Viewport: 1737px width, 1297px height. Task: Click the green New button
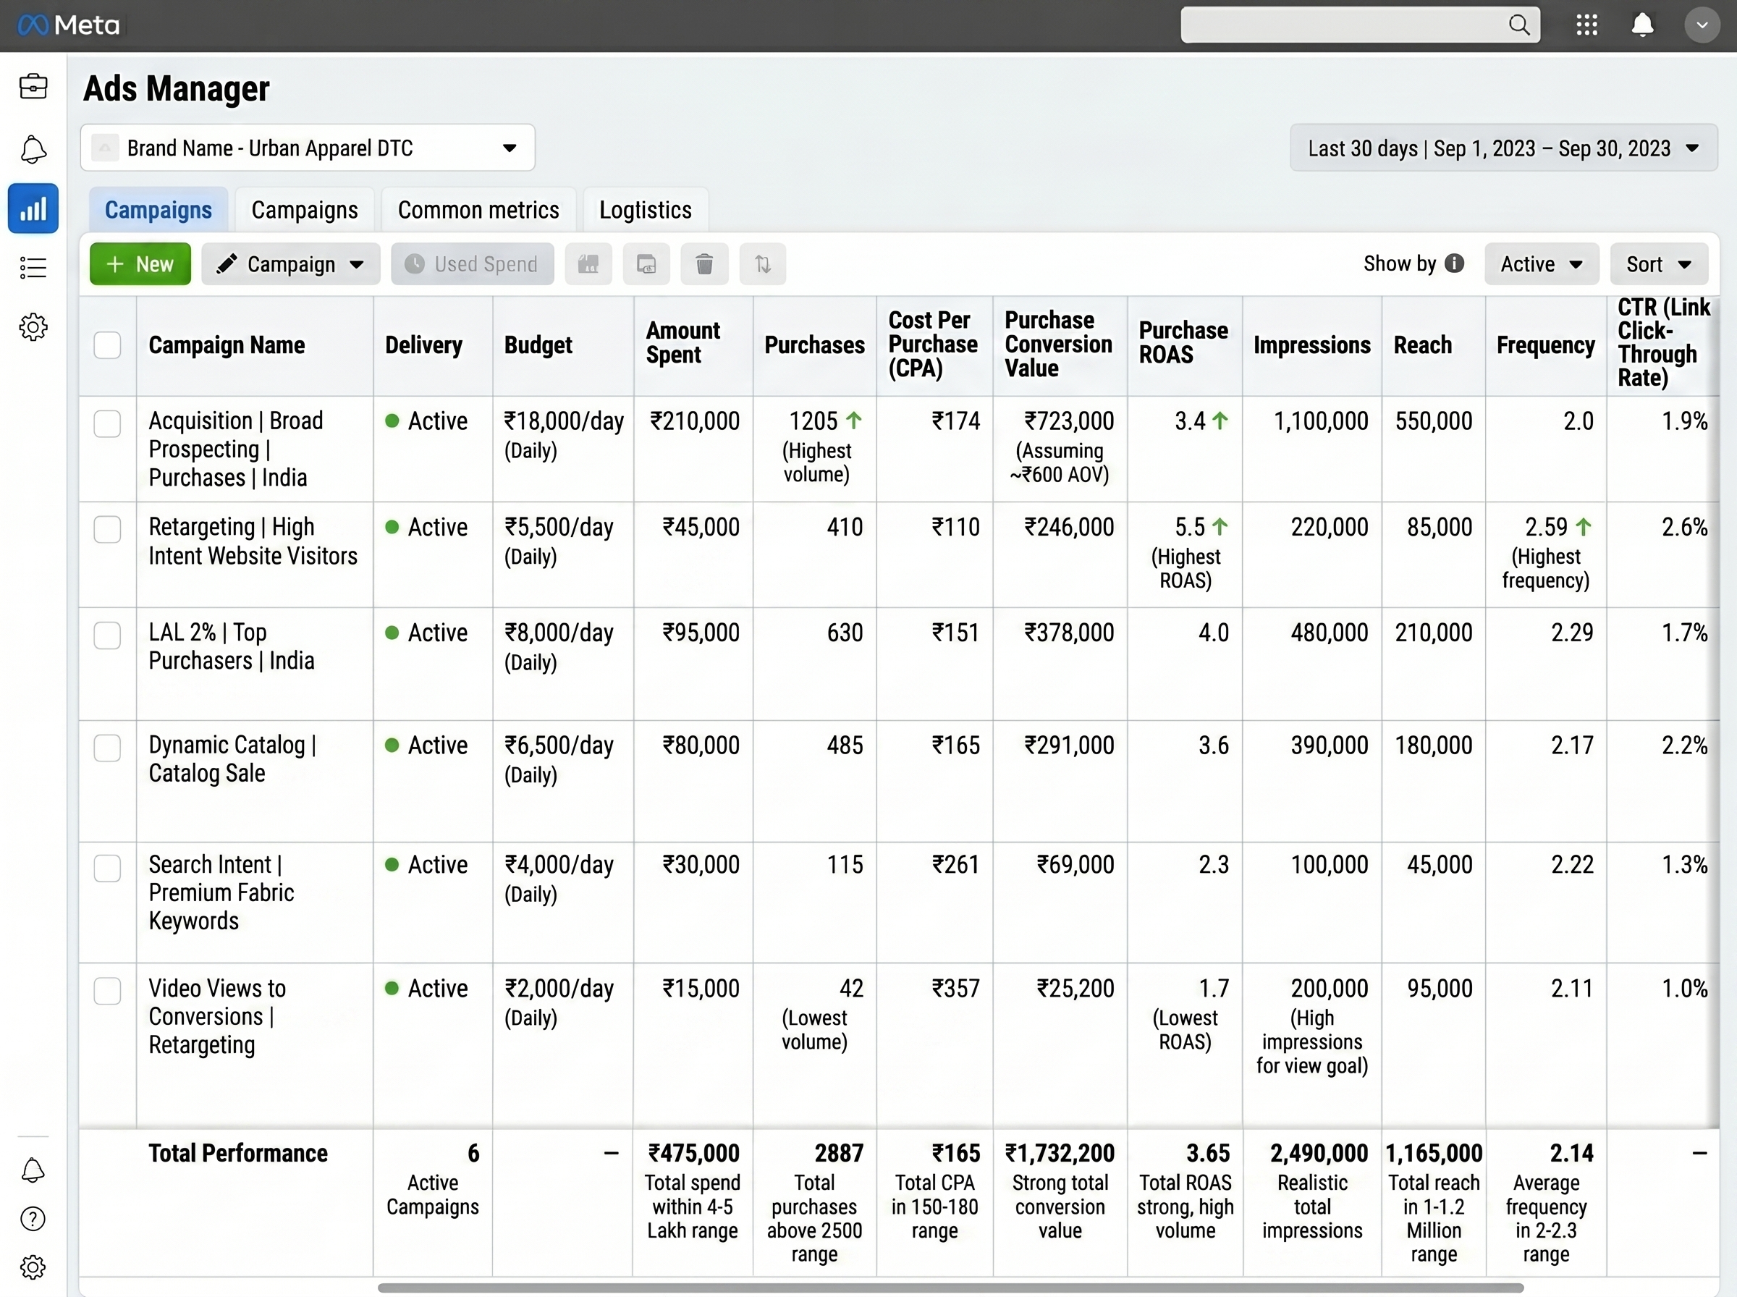[x=140, y=265]
